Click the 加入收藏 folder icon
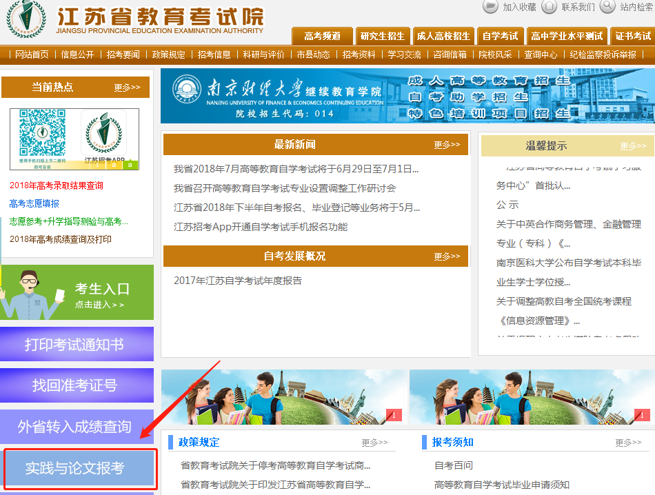 click(490, 6)
